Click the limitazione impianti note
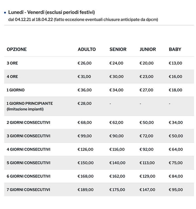 (25, 109)
